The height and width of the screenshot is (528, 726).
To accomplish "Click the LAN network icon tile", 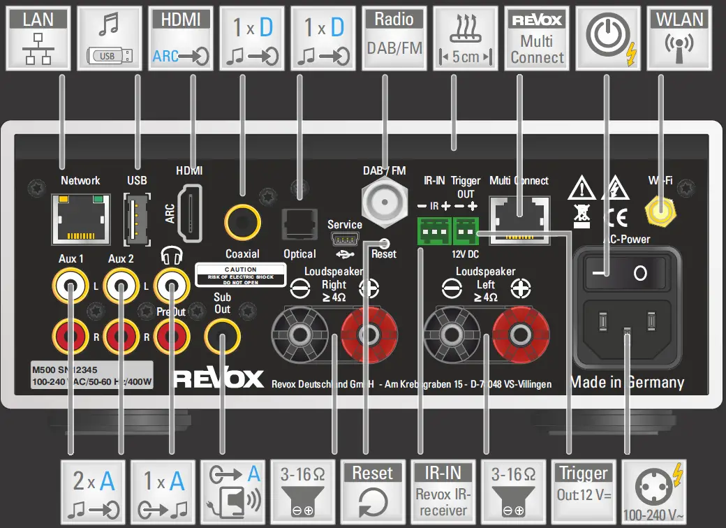I will pos(38,38).
